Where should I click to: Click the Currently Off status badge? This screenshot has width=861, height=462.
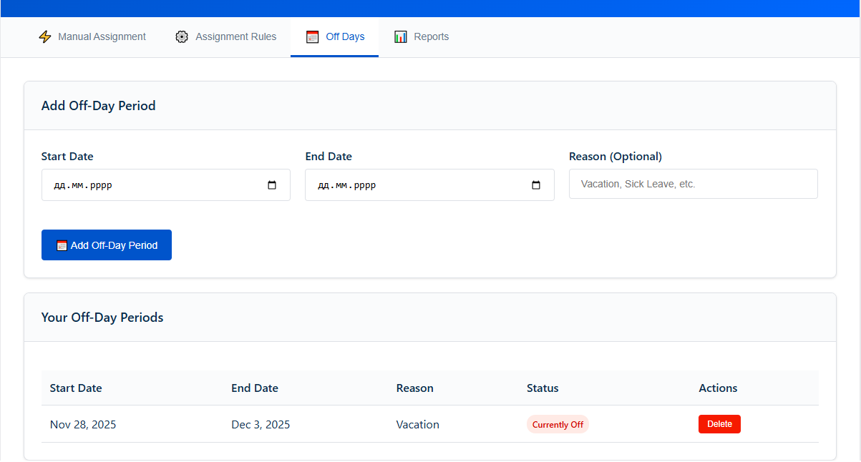(x=558, y=425)
